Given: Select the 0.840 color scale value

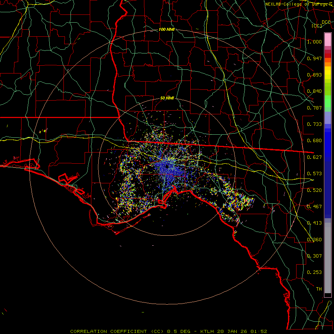Looking at the screenshot, I should tap(314, 91).
